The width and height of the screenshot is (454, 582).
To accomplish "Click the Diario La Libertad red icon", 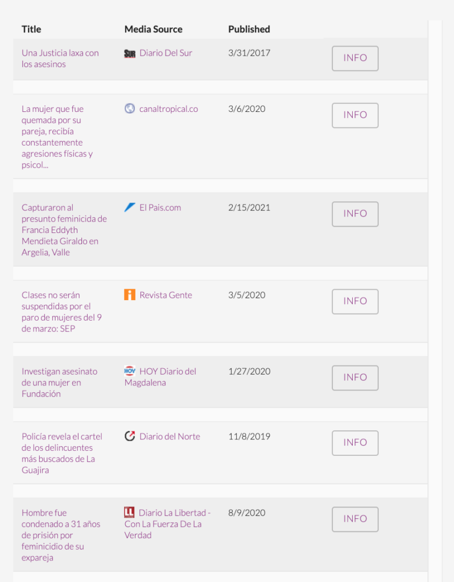I will click(x=129, y=513).
